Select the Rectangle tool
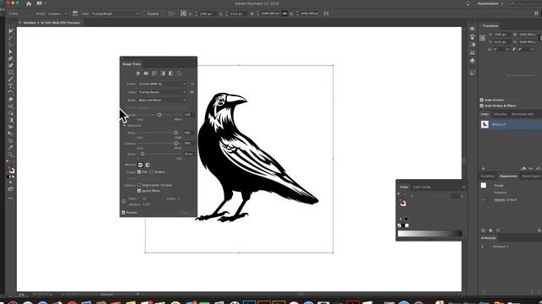 (x=11, y=72)
